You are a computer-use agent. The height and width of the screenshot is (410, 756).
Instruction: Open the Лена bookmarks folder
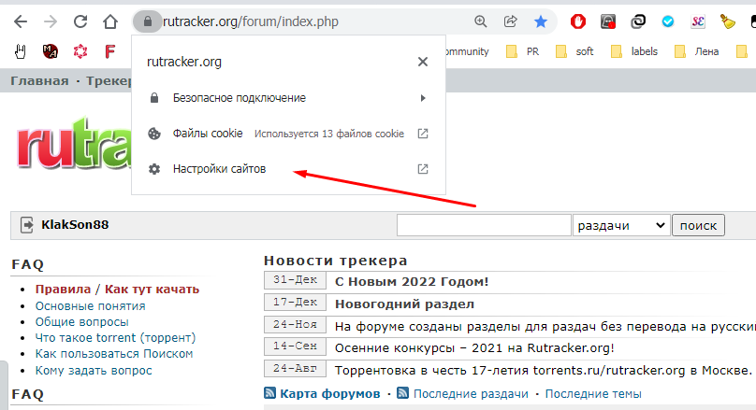point(696,51)
